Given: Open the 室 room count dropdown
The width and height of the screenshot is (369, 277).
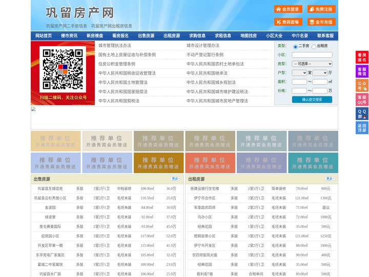Looking at the screenshot, I should (x=299, y=73).
